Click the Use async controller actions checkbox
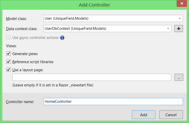The height and width of the screenshot is (123, 189). 9,38
